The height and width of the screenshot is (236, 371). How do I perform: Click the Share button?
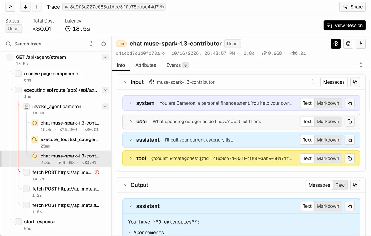click(352, 7)
